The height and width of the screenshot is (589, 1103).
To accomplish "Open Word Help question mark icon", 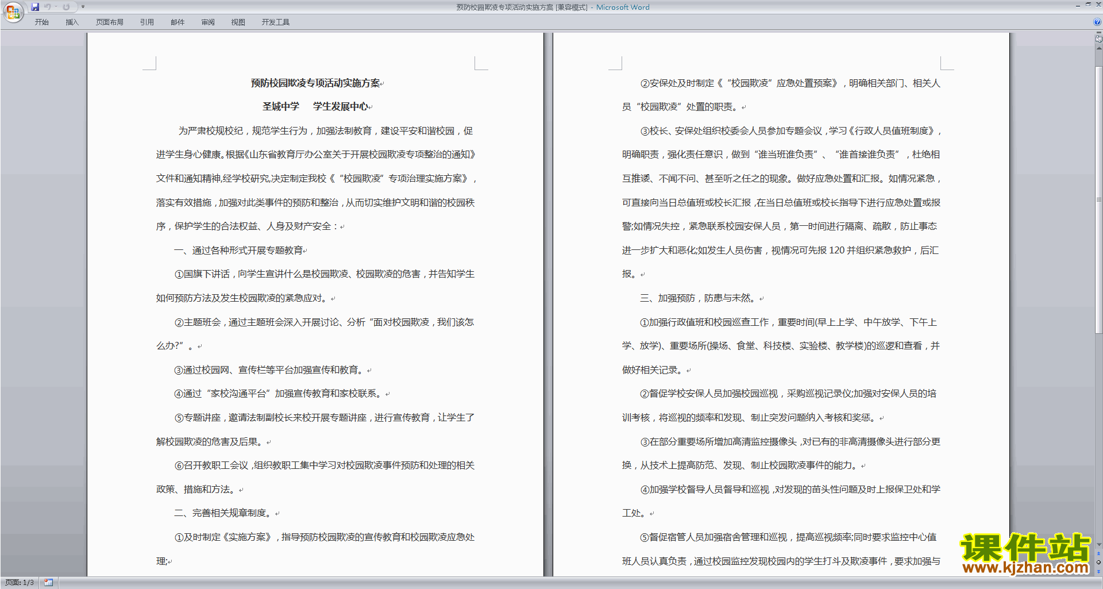I will (x=1097, y=22).
